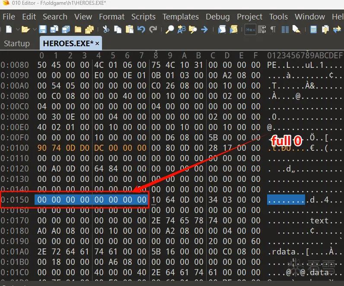The image size is (344, 286).
Task: Click the Cut scissors icon
Action: point(106,29)
